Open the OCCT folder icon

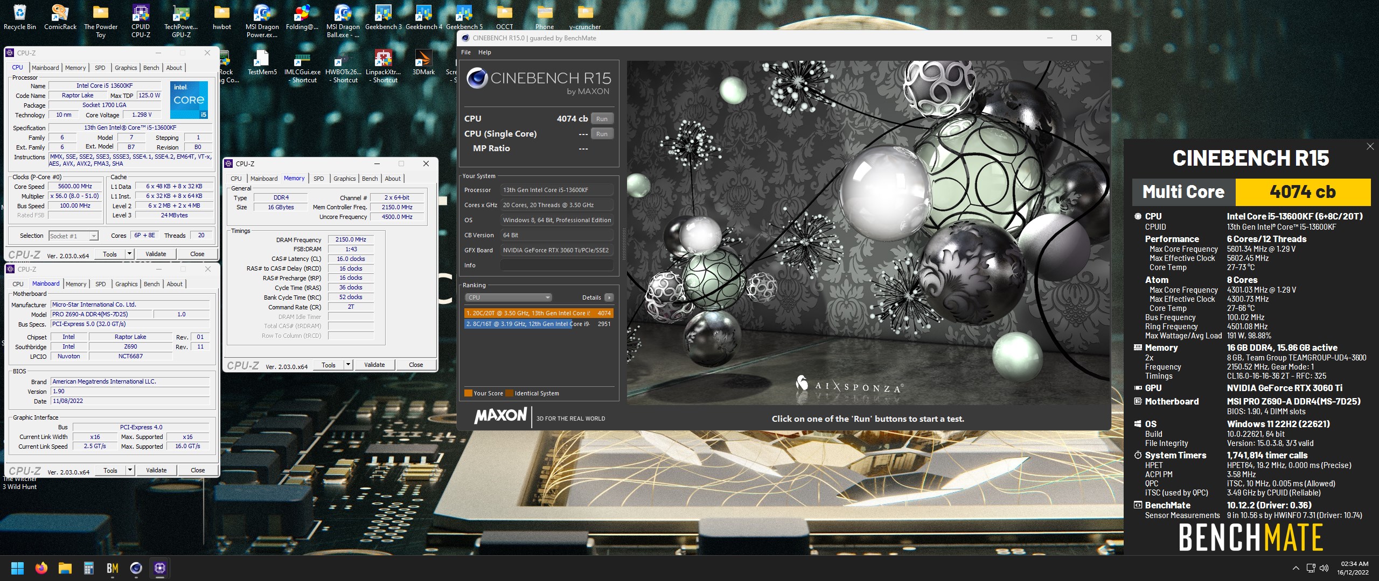(x=504, y=17)
